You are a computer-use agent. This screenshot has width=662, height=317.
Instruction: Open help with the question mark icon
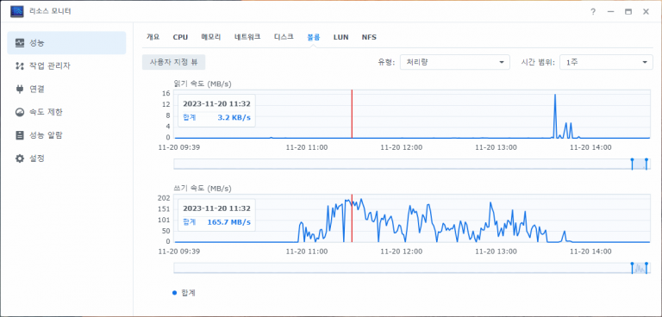(x=593, y=12)
